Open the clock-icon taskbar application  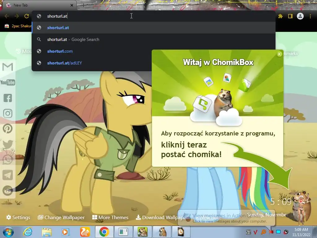coord(181,232)
